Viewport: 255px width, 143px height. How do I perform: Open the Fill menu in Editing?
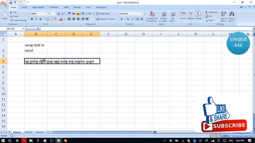tap(209, 16)
